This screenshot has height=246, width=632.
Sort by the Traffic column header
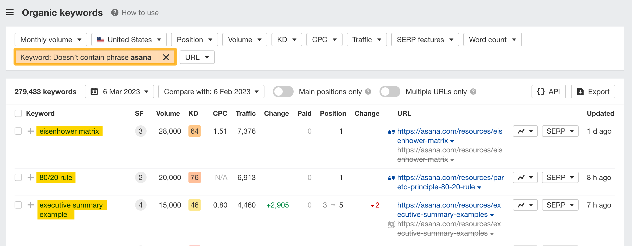(x=245, y=113)
